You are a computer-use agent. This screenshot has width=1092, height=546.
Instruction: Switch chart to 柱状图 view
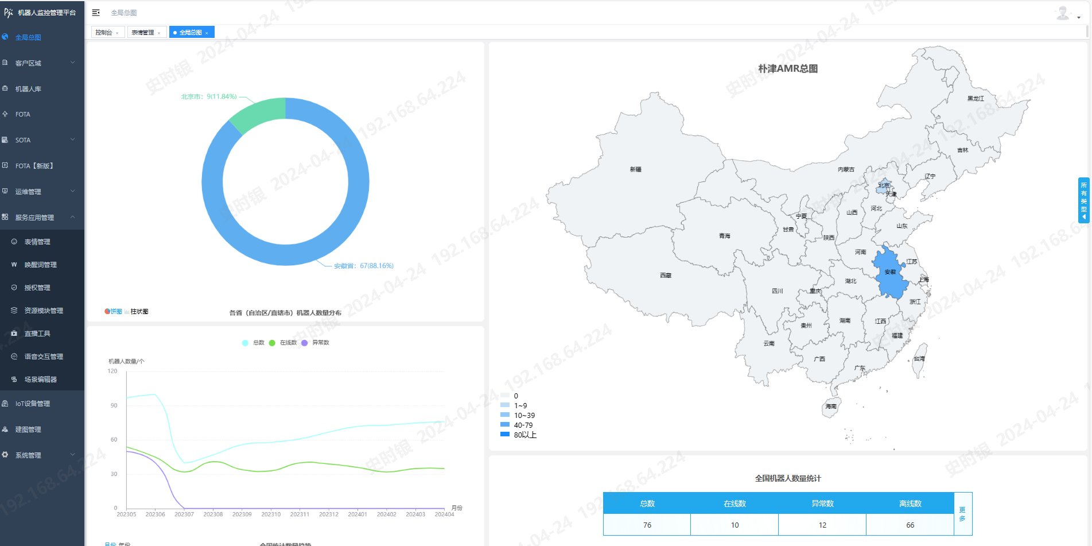[137, 312]
